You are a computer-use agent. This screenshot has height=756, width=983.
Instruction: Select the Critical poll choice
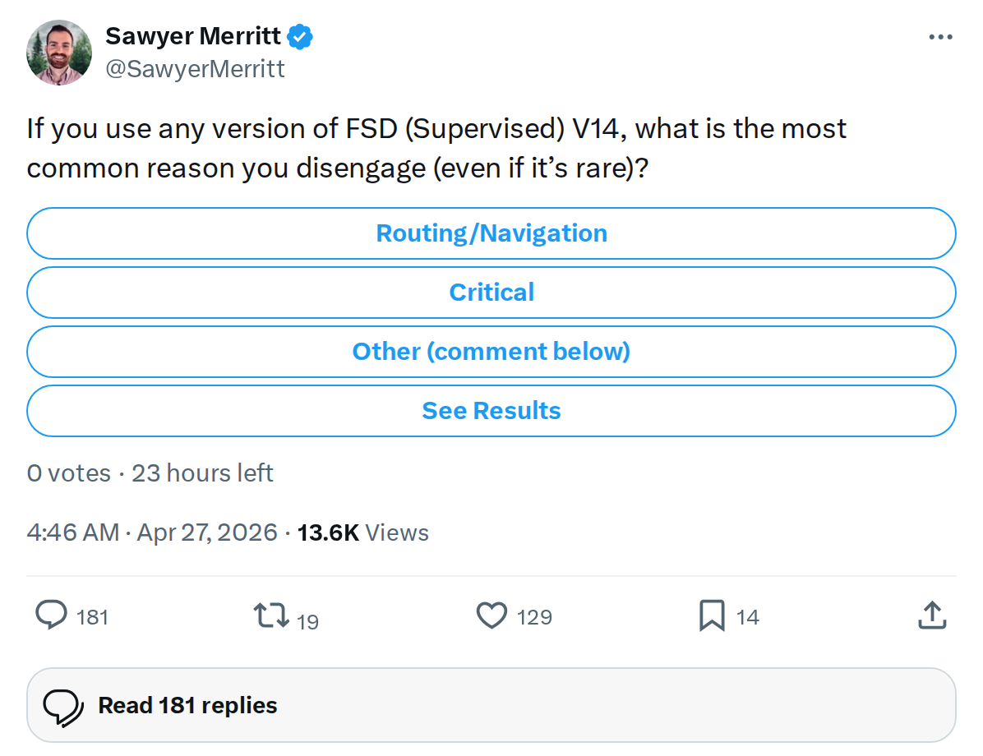tap(491, 293)
